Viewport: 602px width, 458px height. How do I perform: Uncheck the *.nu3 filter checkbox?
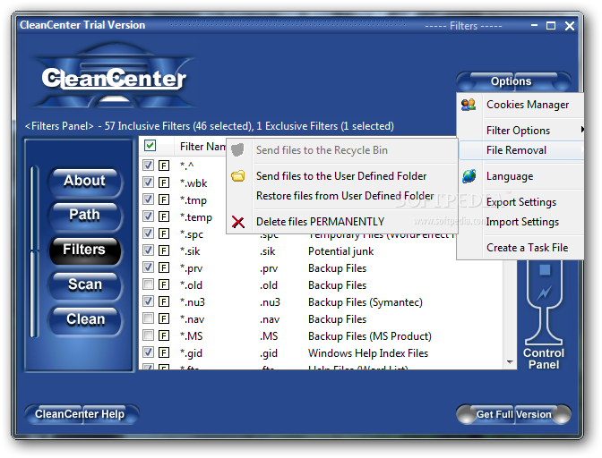[148, 301]
